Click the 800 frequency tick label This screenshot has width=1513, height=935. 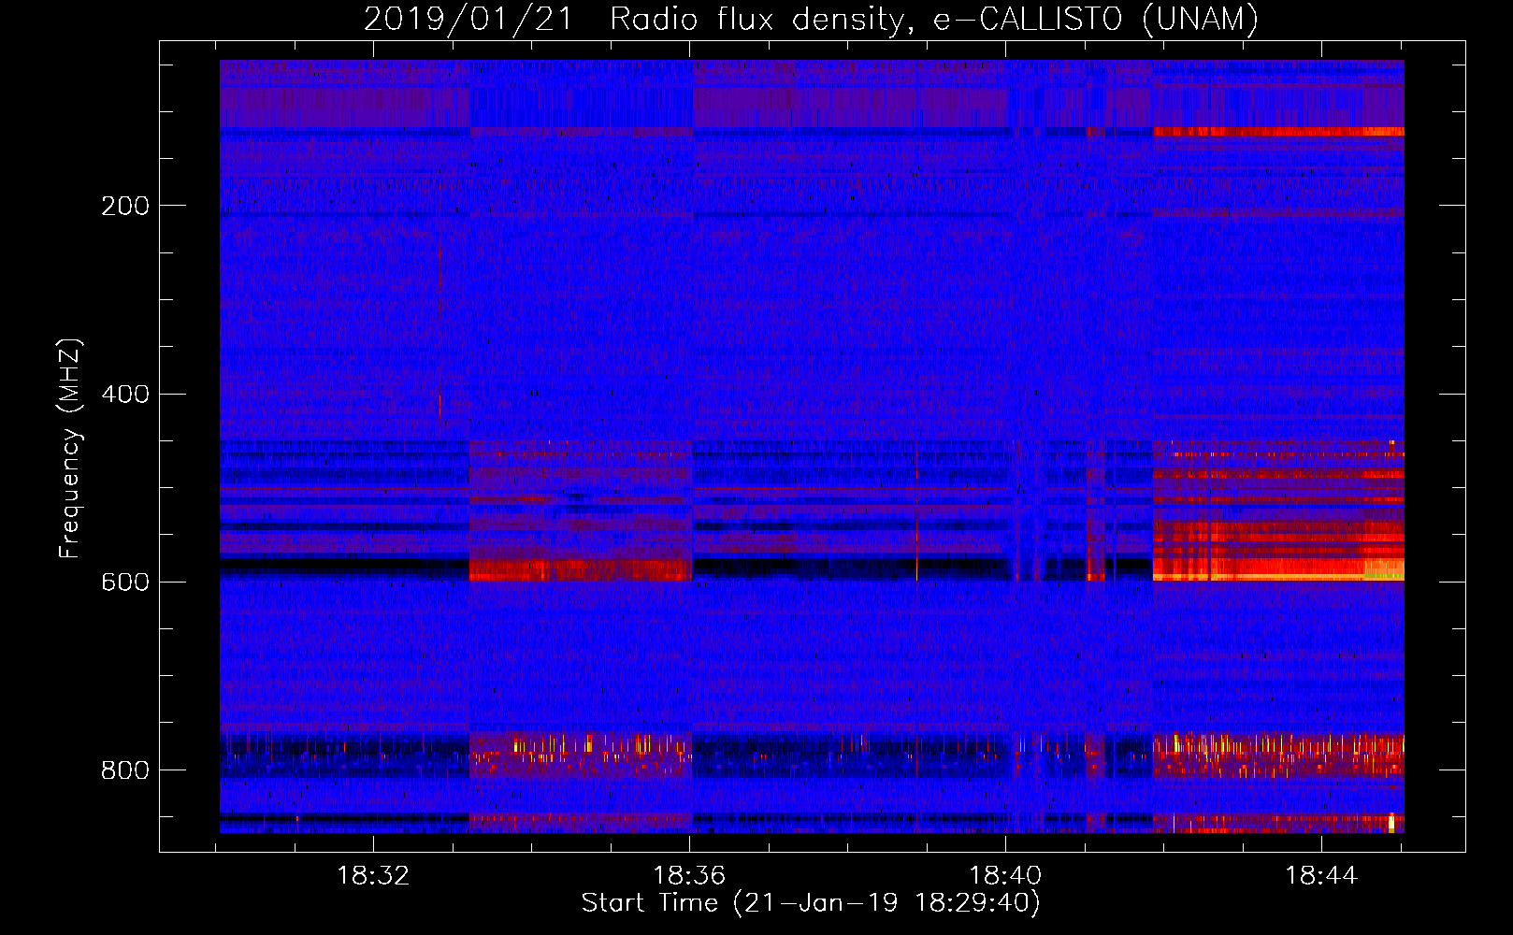click(x=125, y=770)
